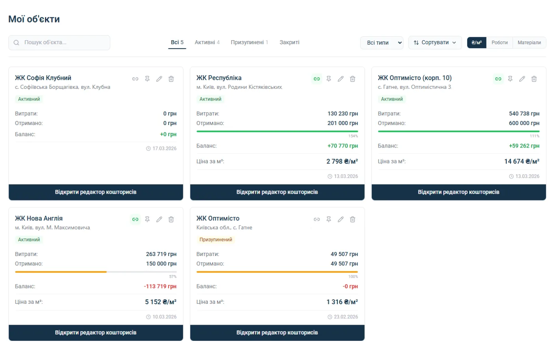552x355 pixels.
Task: Open the Всі типи dropdown
Action: [382, 43]
